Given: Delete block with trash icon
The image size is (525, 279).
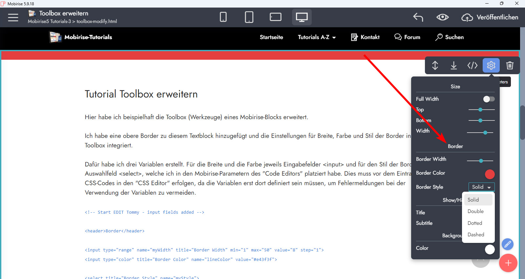Looking at the screenshot, I should tap(510, 65).
